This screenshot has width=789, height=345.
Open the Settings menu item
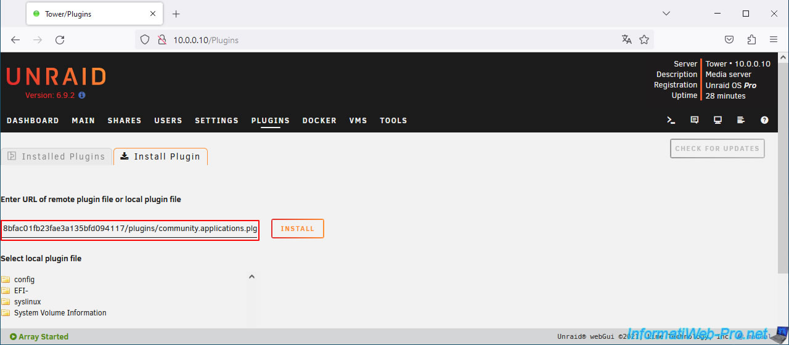click(216, 121)
